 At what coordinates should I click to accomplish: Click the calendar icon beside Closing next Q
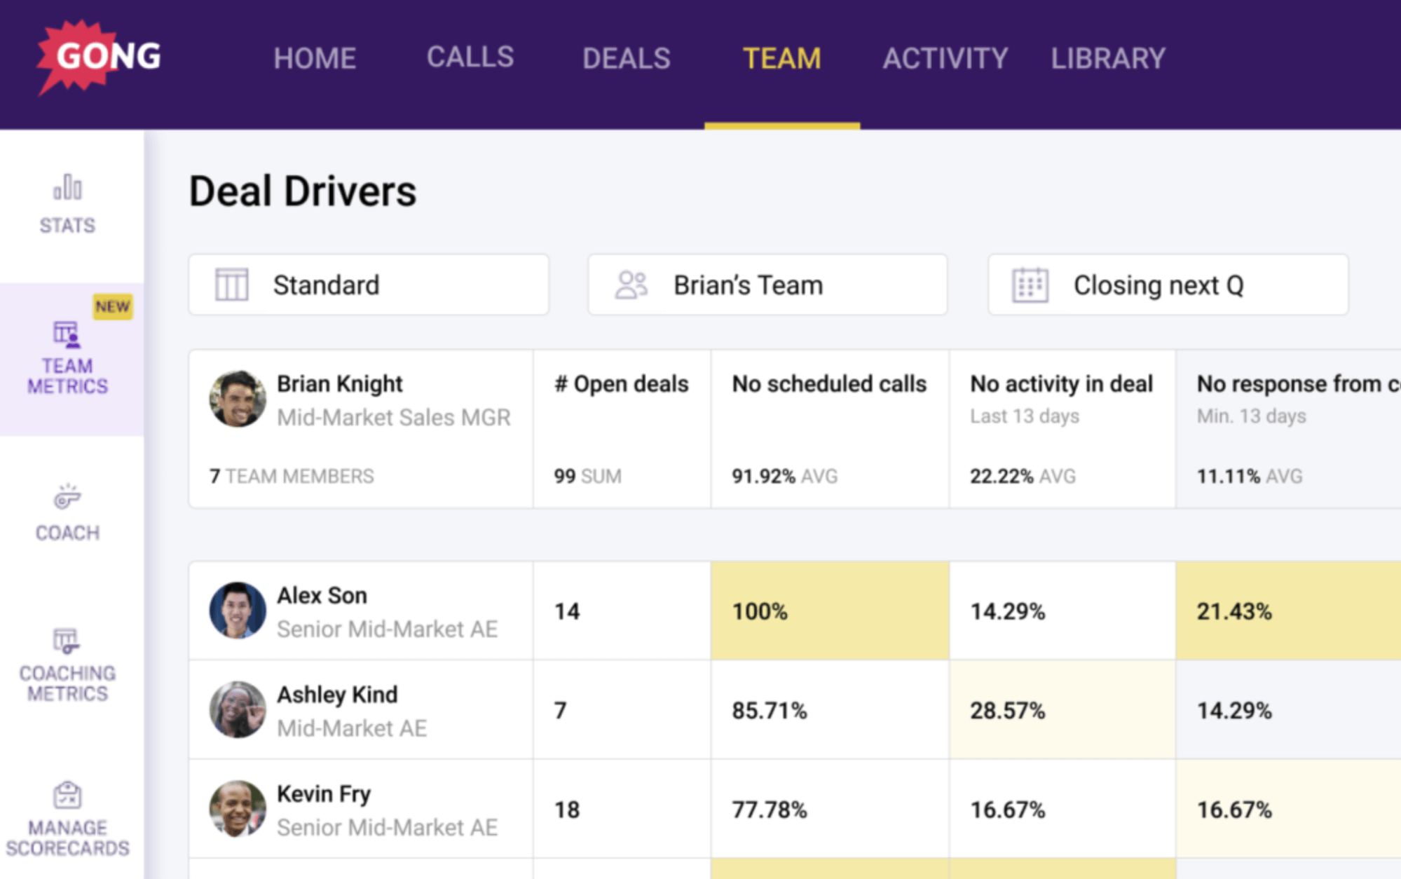(1030, 285)
